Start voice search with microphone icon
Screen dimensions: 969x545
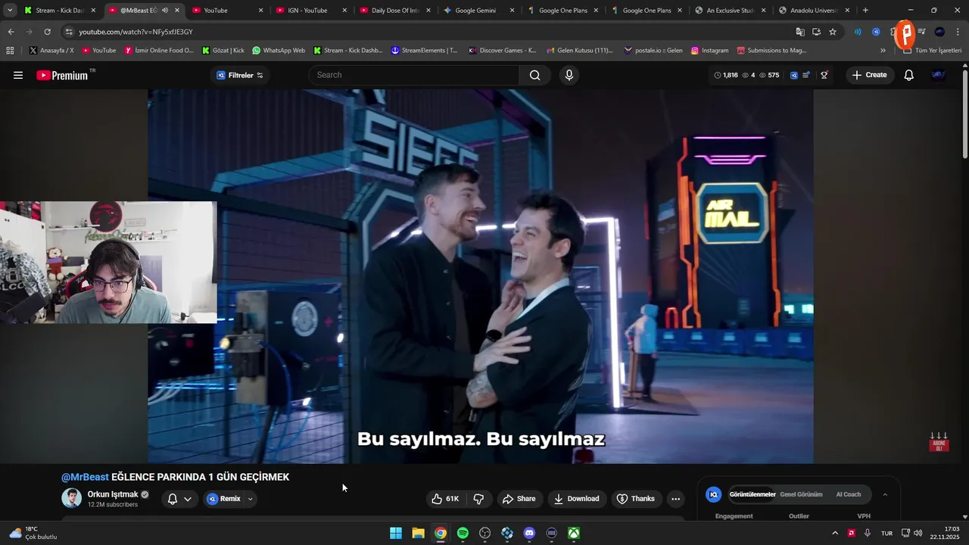(569, 75)
